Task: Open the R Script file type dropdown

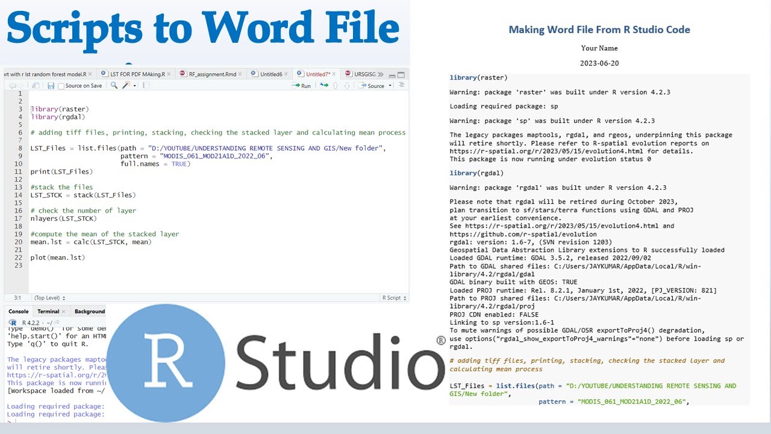Action: [x=394, y=298]
